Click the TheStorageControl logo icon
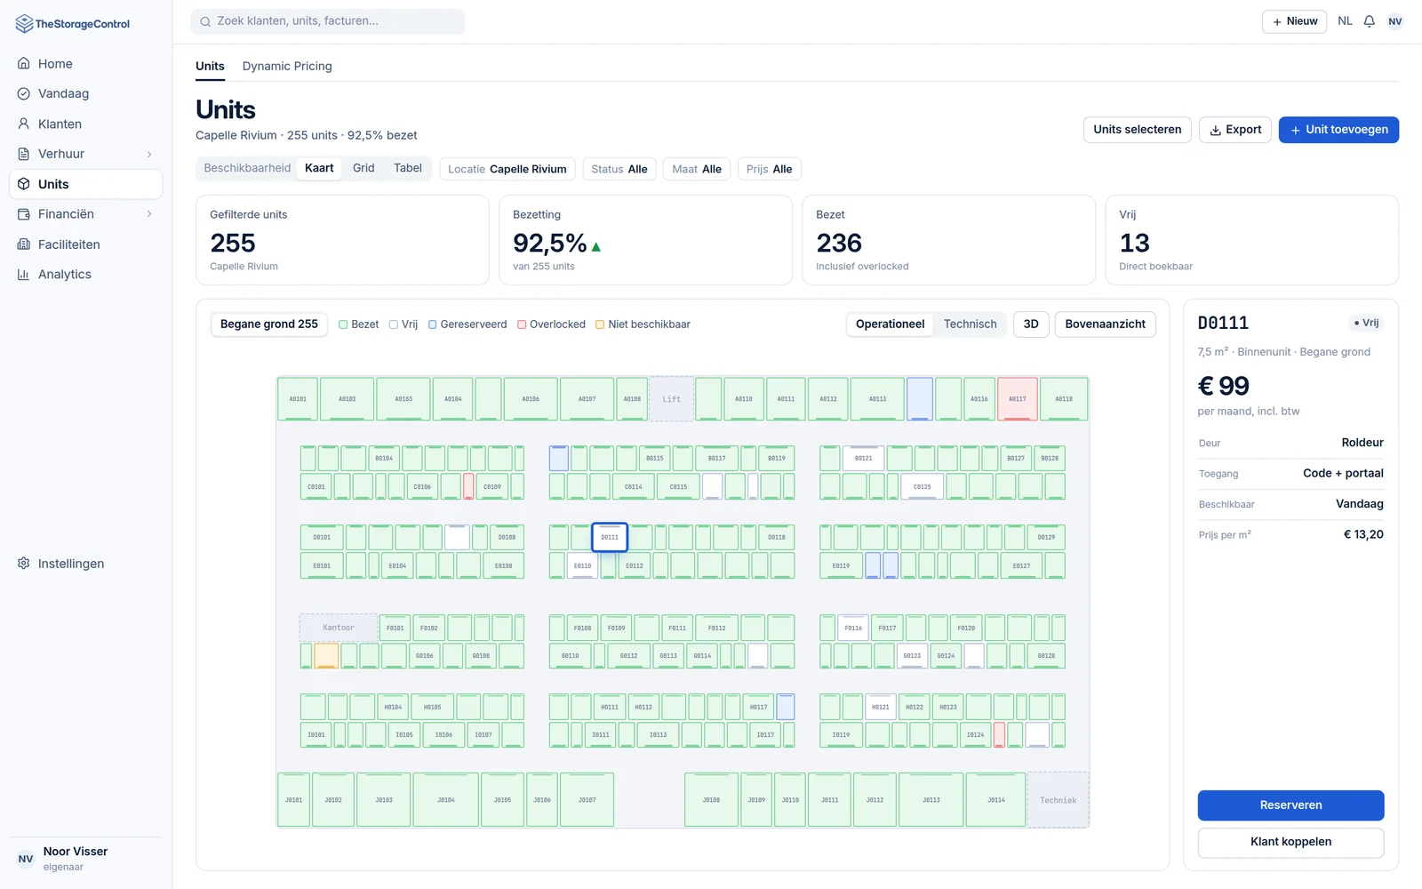1422x889 pixels. 24,24
